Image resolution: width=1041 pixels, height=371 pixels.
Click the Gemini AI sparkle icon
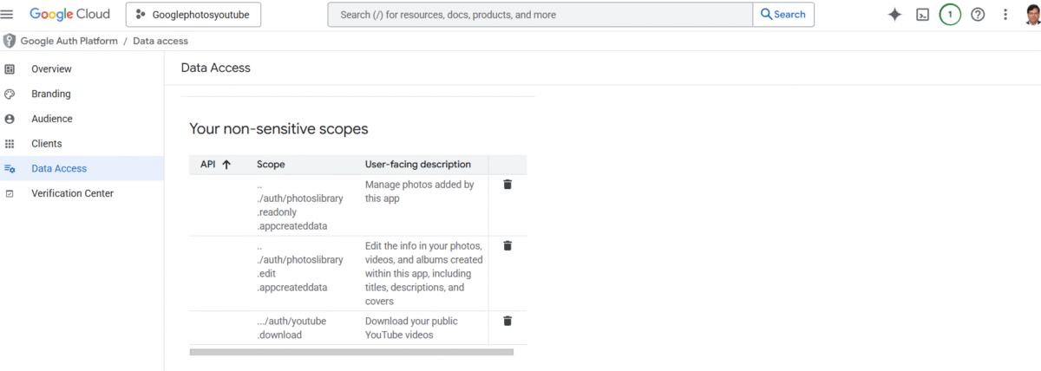[894, 15]
